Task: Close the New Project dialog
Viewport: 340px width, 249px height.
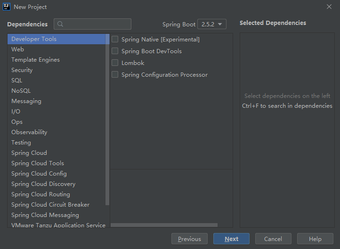Action: [x=329, y=7]
